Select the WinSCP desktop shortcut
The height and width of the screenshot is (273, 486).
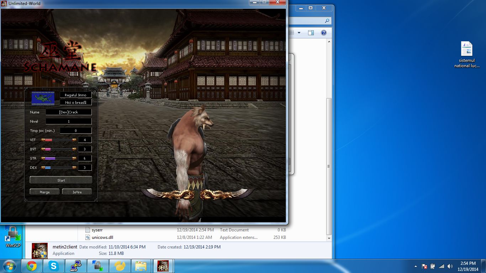tap(13, 237)
